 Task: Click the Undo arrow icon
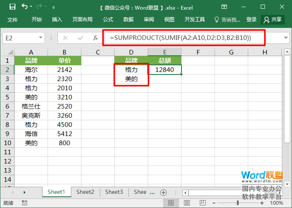coord(25,7)
